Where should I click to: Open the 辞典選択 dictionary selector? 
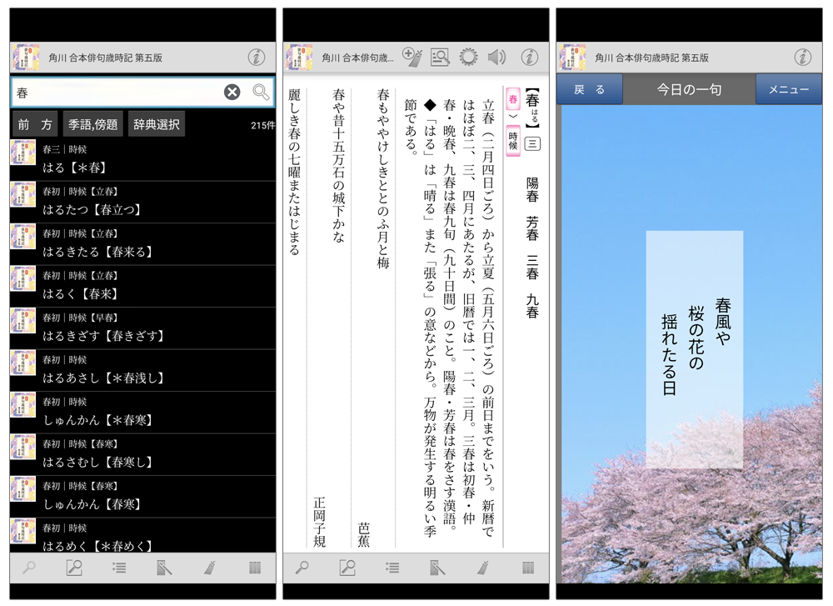157,125
